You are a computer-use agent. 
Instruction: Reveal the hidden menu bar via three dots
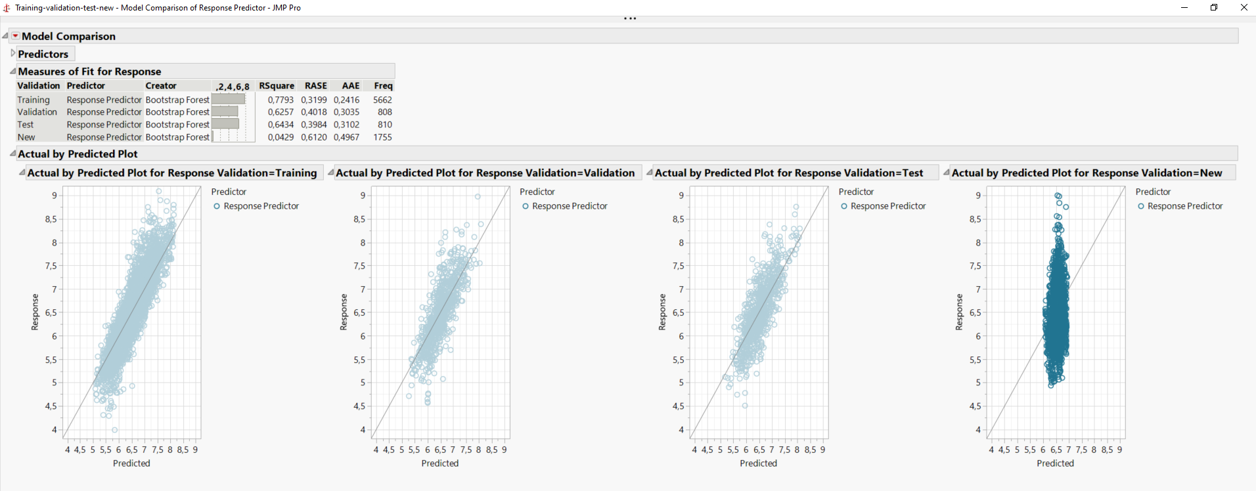click(630, 18)
